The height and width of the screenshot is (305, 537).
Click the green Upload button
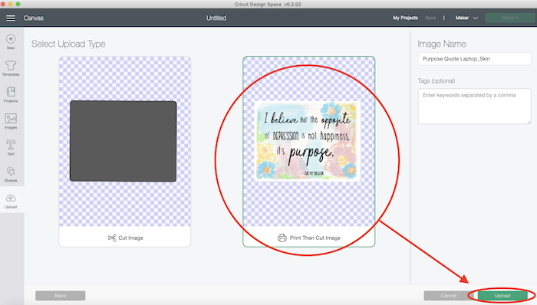click(x=502, y=296)
